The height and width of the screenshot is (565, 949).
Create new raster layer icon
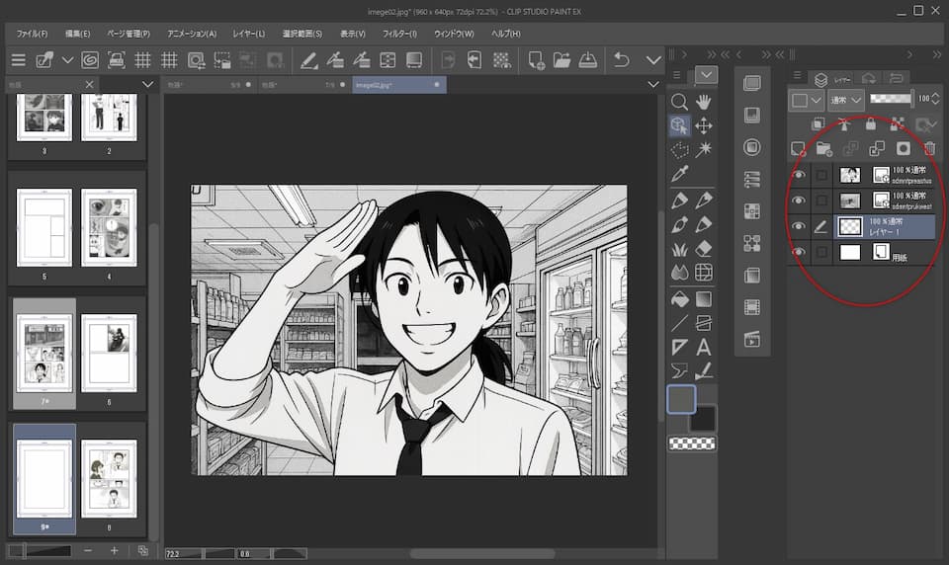(x=798, y=148)
